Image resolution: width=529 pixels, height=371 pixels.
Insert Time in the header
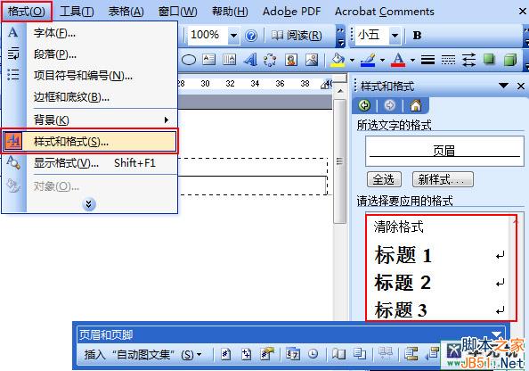pyautogui.click(x=313, y=354)
